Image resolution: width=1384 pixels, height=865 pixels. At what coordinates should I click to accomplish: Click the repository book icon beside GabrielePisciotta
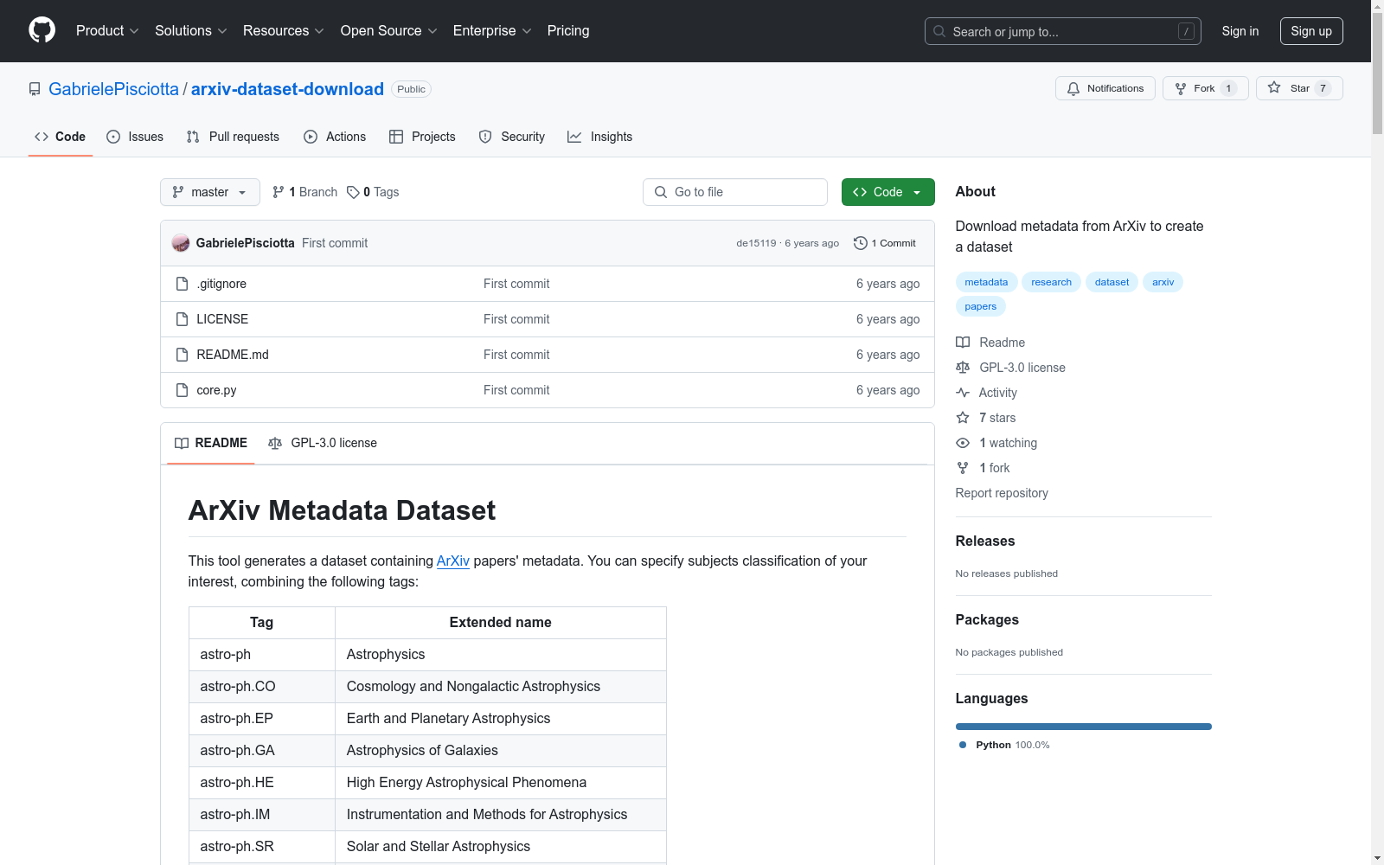tap(35, 89)
